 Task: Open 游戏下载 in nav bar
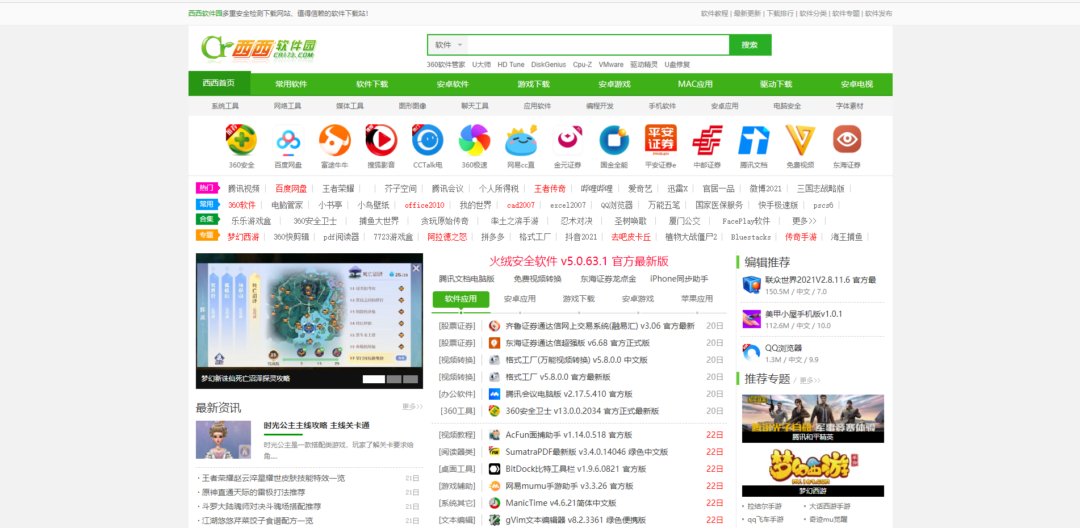(x=534, y=84)
